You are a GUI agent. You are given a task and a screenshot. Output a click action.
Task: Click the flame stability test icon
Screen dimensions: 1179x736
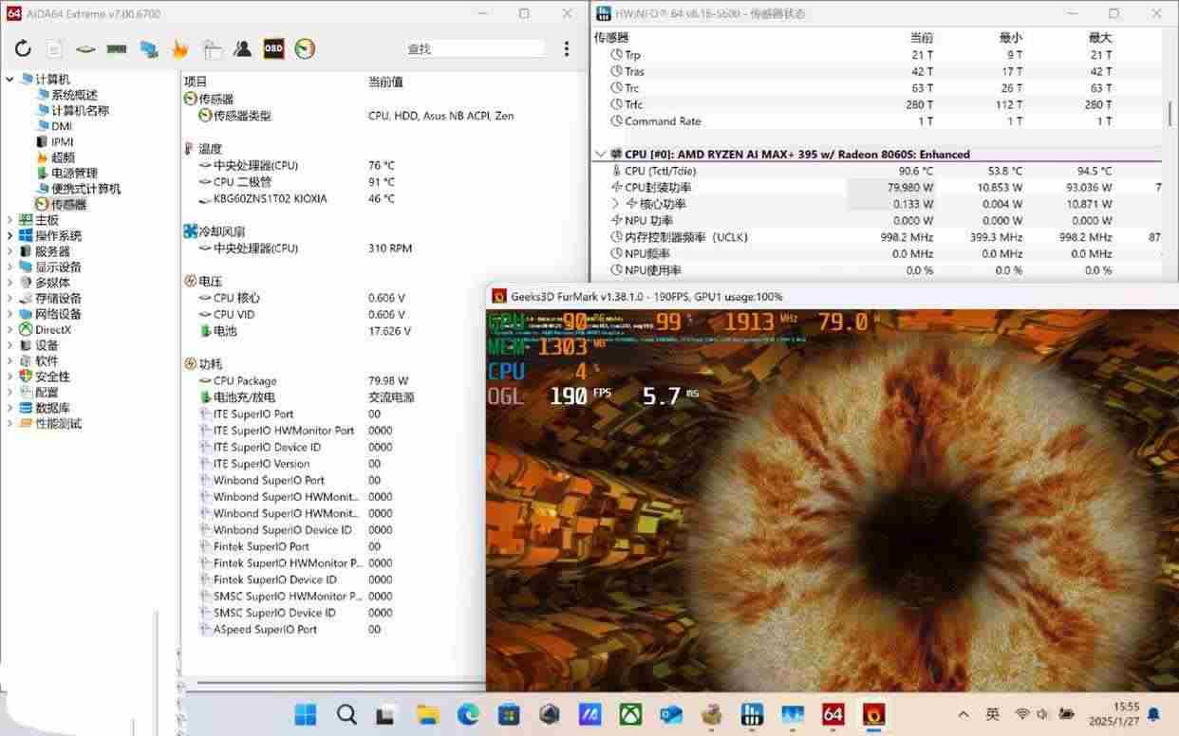pos(179,49)
